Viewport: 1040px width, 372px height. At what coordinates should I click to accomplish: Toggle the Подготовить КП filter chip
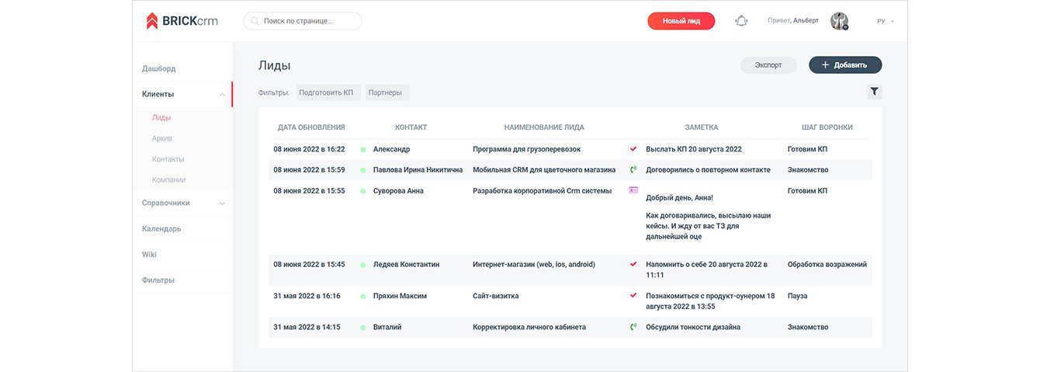point(326,92)
